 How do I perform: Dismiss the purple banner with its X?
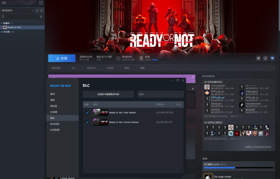tap(193, 77)
